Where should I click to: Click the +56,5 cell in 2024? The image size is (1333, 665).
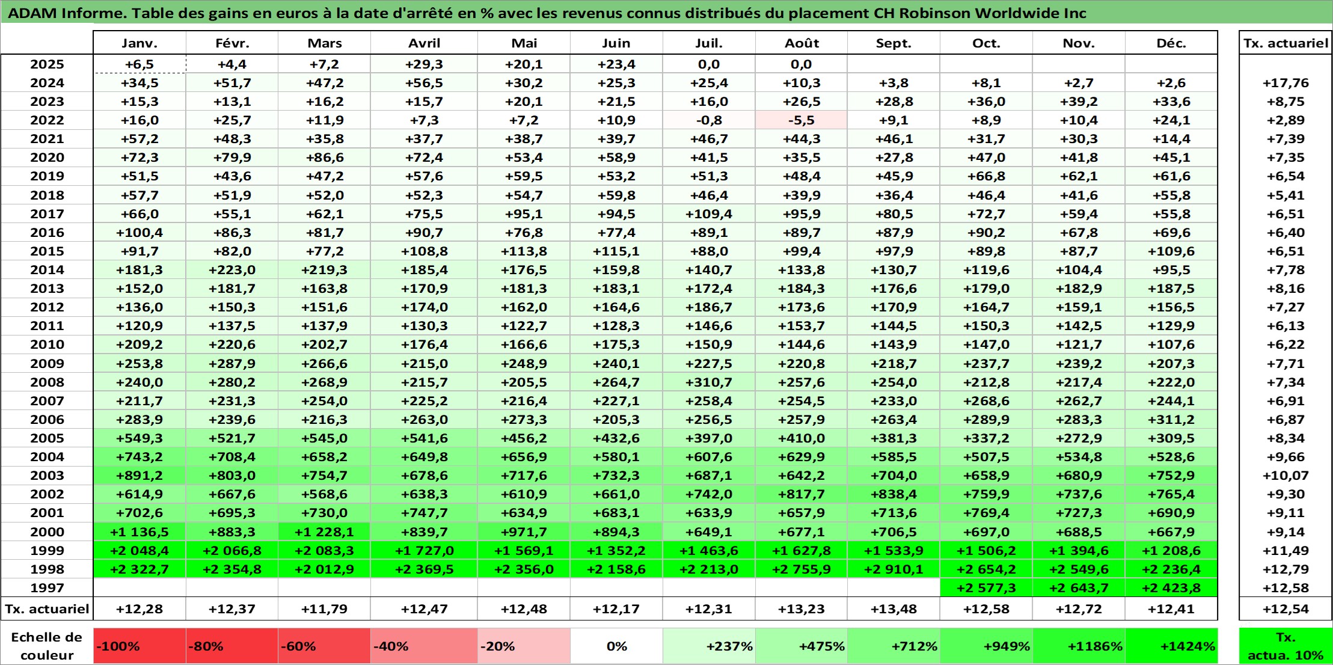pos(424,83)
